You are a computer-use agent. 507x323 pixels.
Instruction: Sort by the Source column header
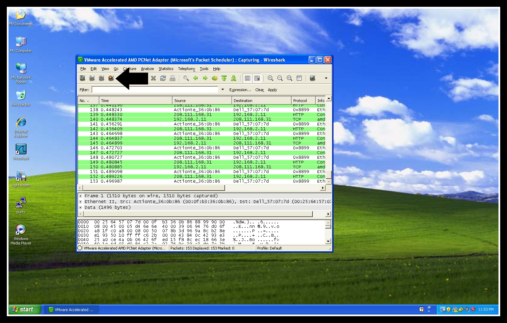(202, 101)
